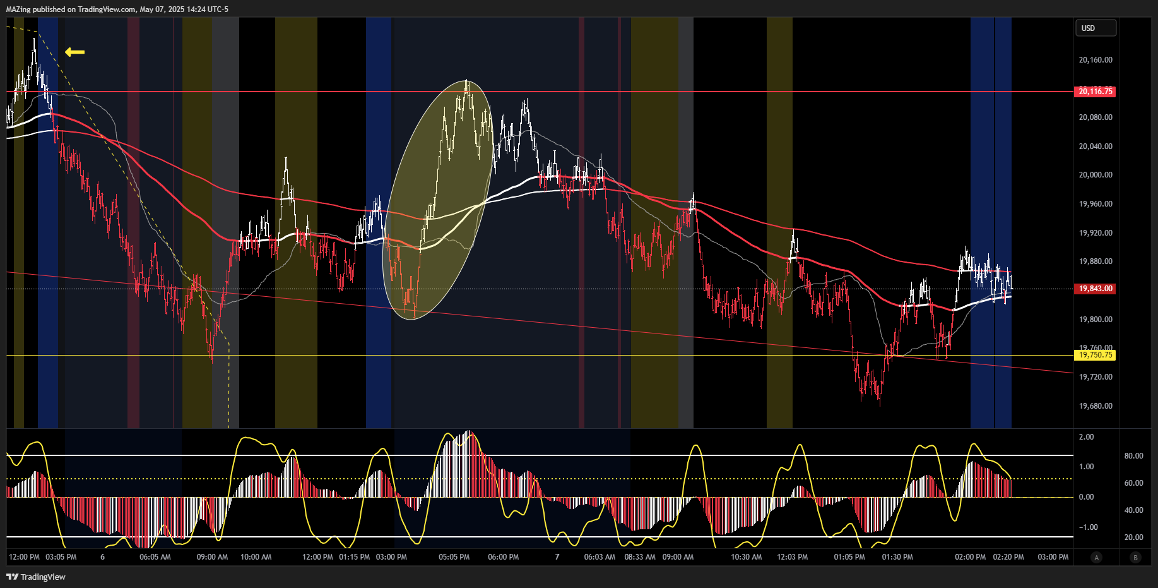1158x588 pixels.
Task: Click the 19,960.00 price axis value
Action: [x=1096, y=204]
